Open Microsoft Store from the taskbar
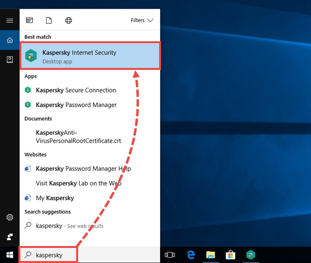 coord(230,255)
